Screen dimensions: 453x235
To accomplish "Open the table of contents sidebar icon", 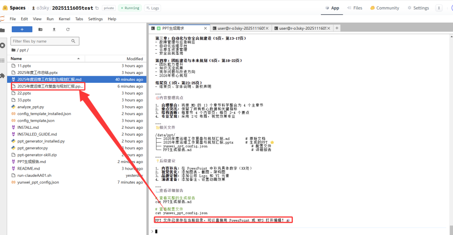I will pyautogui.click(x=3, y=61).
